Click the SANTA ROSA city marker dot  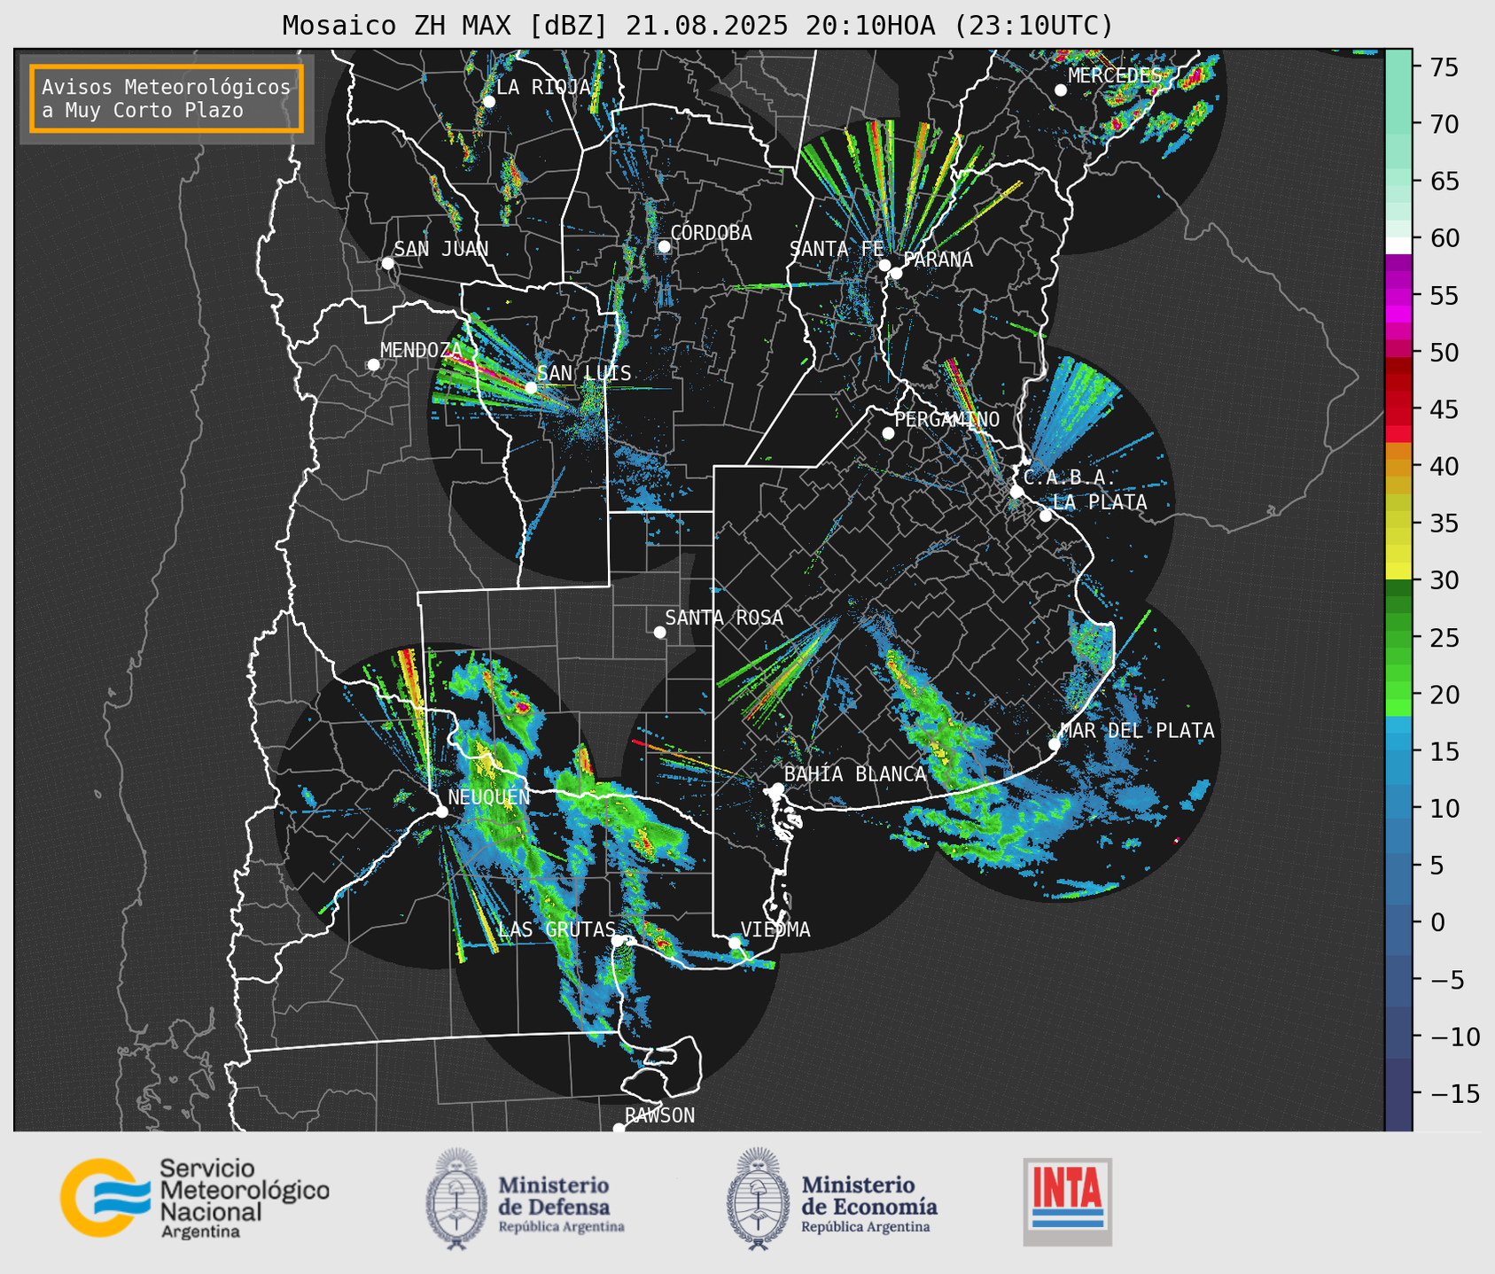[x=659, y=632]
